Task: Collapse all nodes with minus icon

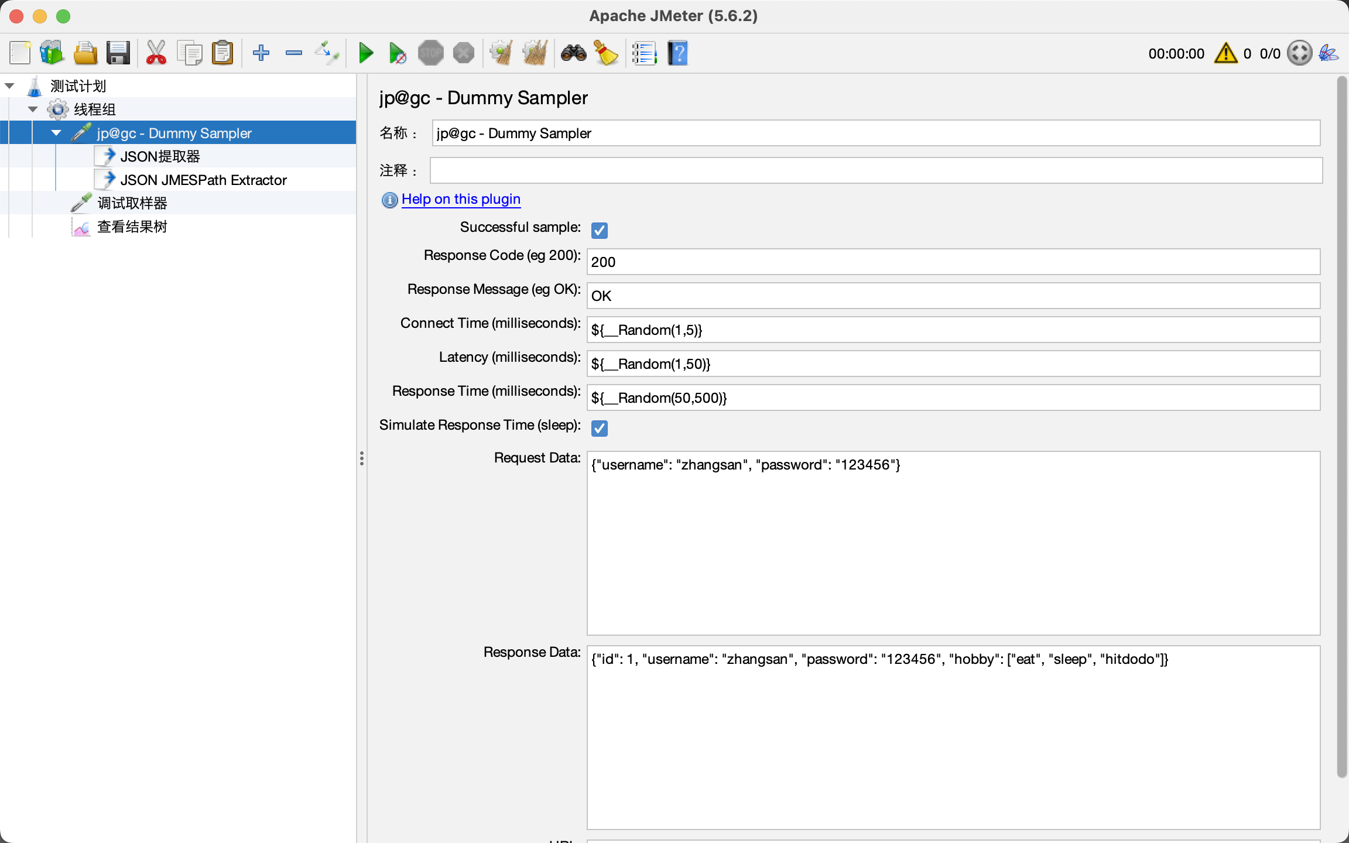Action: point(294,53)
